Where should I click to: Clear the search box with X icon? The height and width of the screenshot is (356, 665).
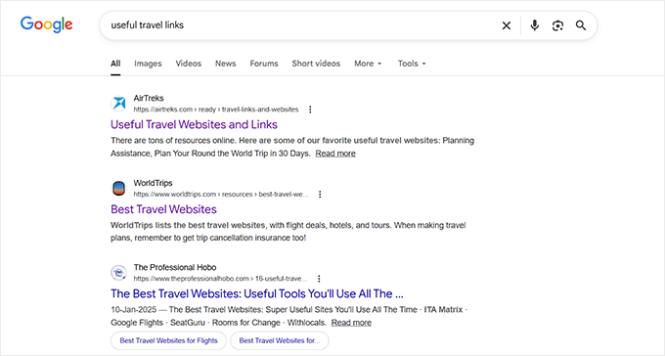(x=507, y=25)
